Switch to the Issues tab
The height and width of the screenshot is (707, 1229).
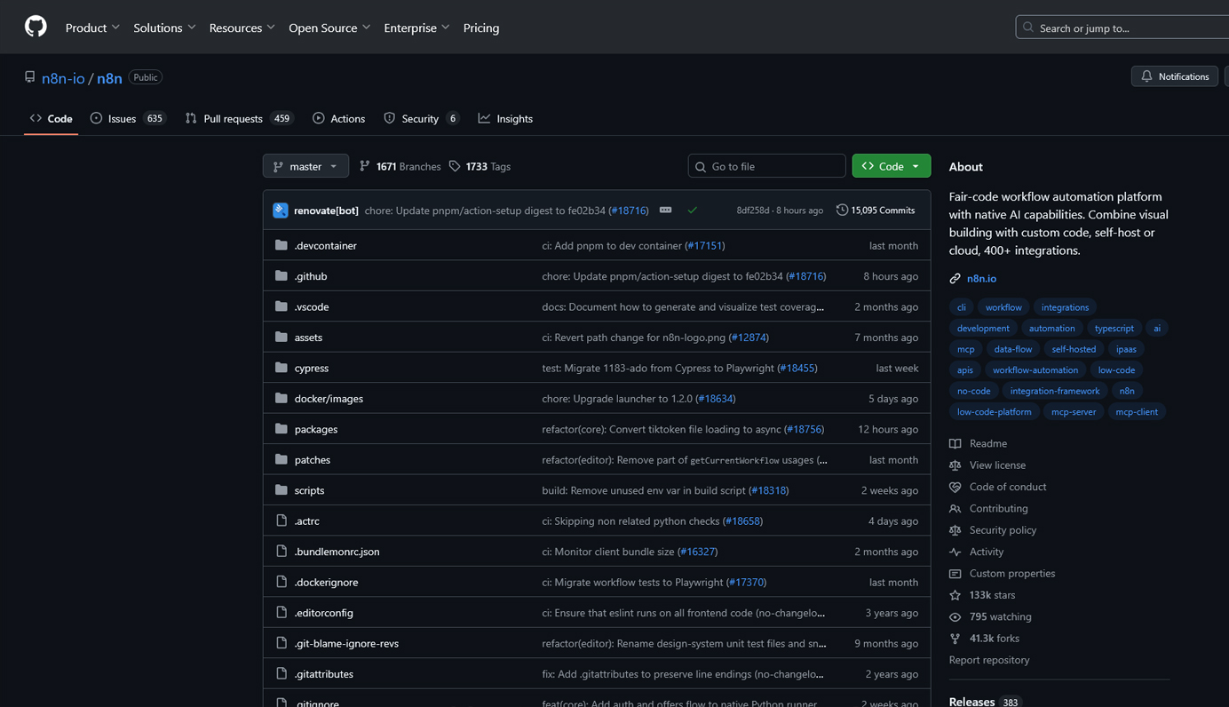point(128,118)
